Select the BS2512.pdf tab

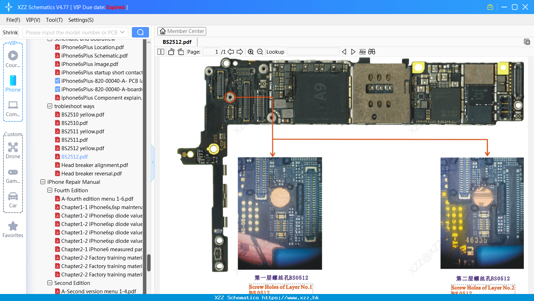coord(177,42)
